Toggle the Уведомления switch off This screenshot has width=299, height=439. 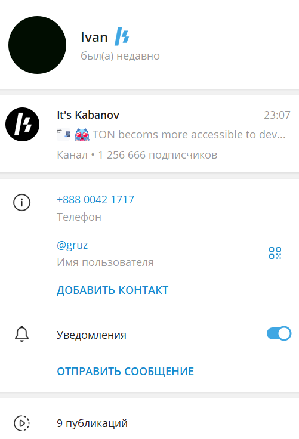click(279, 333)
